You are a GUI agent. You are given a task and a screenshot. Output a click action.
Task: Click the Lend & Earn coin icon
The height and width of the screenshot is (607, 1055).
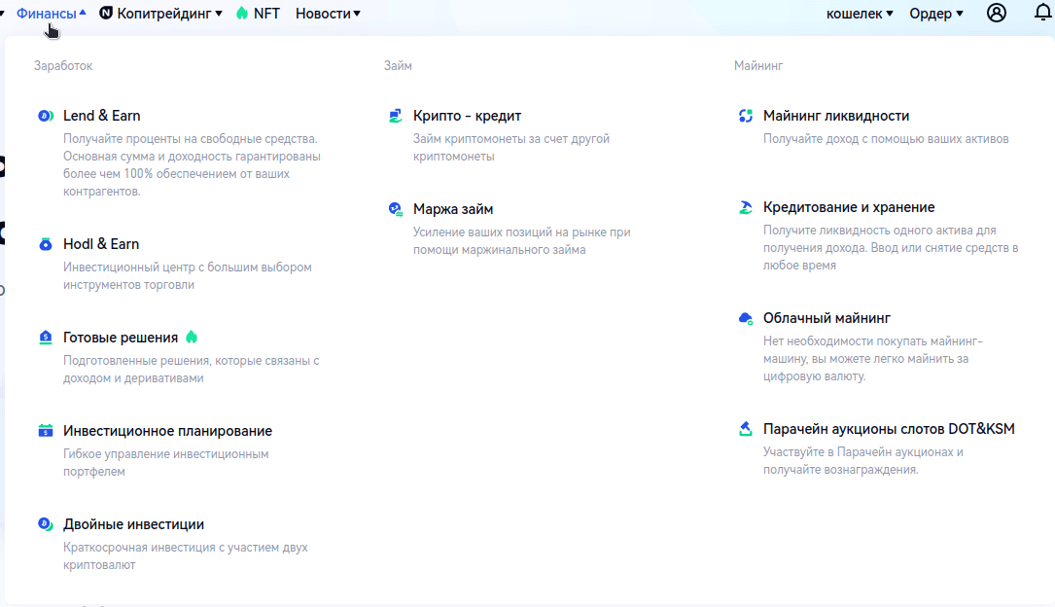point(45,117)
